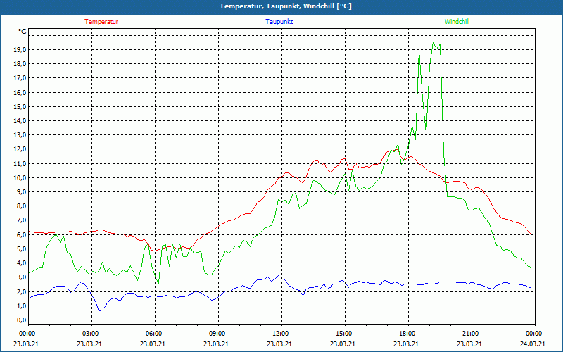Click the 15,0 y-axis value

[20, 107]
